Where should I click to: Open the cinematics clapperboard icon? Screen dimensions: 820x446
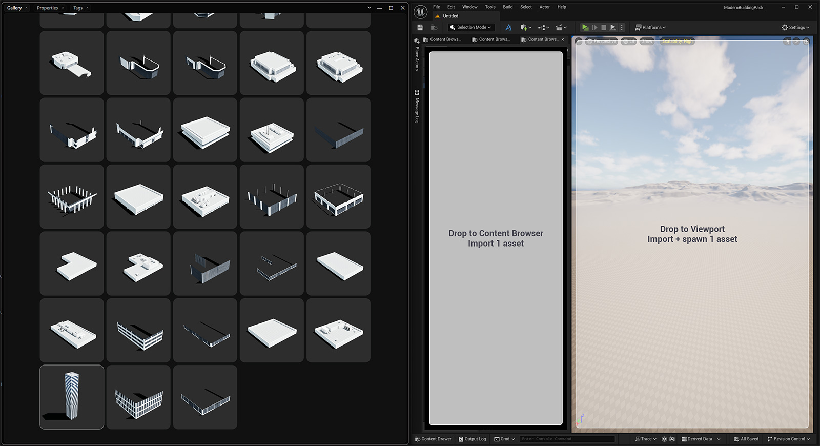(x=561, y=27)
